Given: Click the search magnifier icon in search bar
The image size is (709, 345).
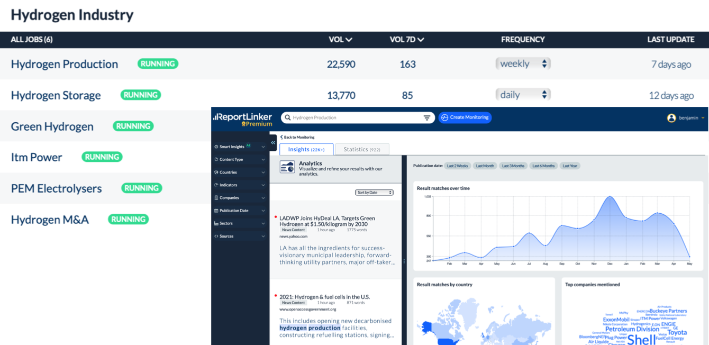Looking at the screenshot, I should click(288, 117).
